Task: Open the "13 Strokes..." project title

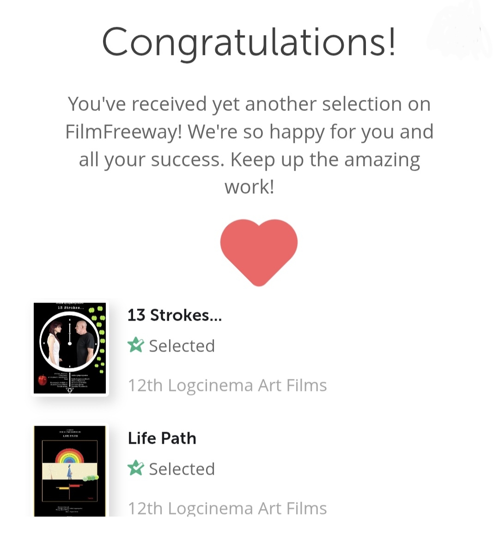Action: [175, 315]
